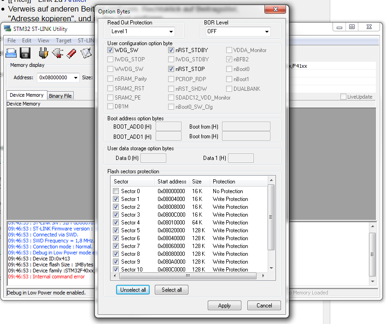Viewport: 386px width, 324px height.
Task: Click the Open file toolbar icon
Action: (11, 53)
